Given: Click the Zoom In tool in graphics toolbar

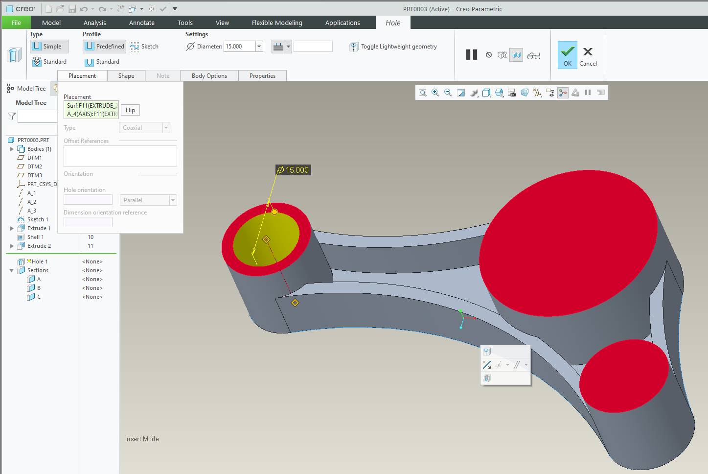Looking at the screenshot, I should point(435,92).
